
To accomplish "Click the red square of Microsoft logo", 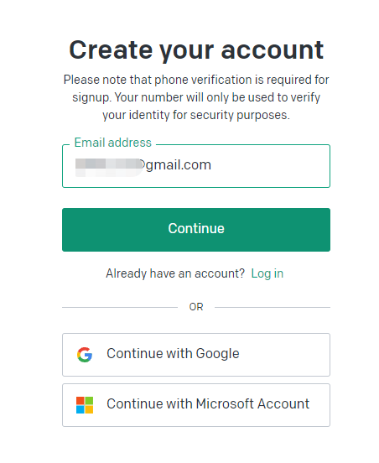I will pos(80,401).
